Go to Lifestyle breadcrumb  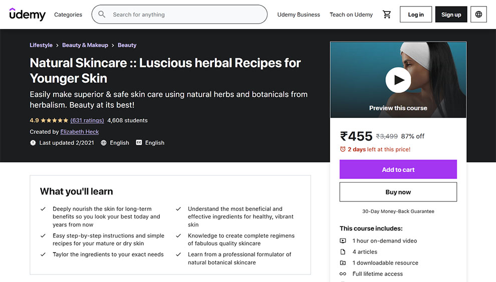click(41, 45)
